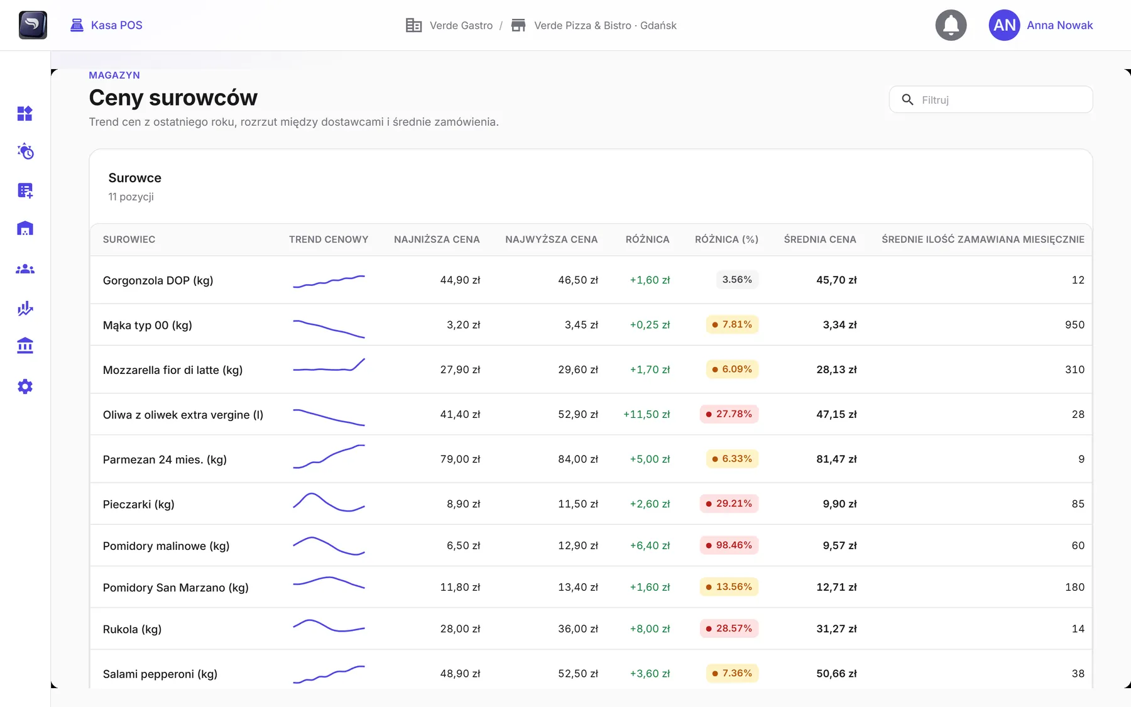Open the Kasa POS link

[x=116, y=25]
